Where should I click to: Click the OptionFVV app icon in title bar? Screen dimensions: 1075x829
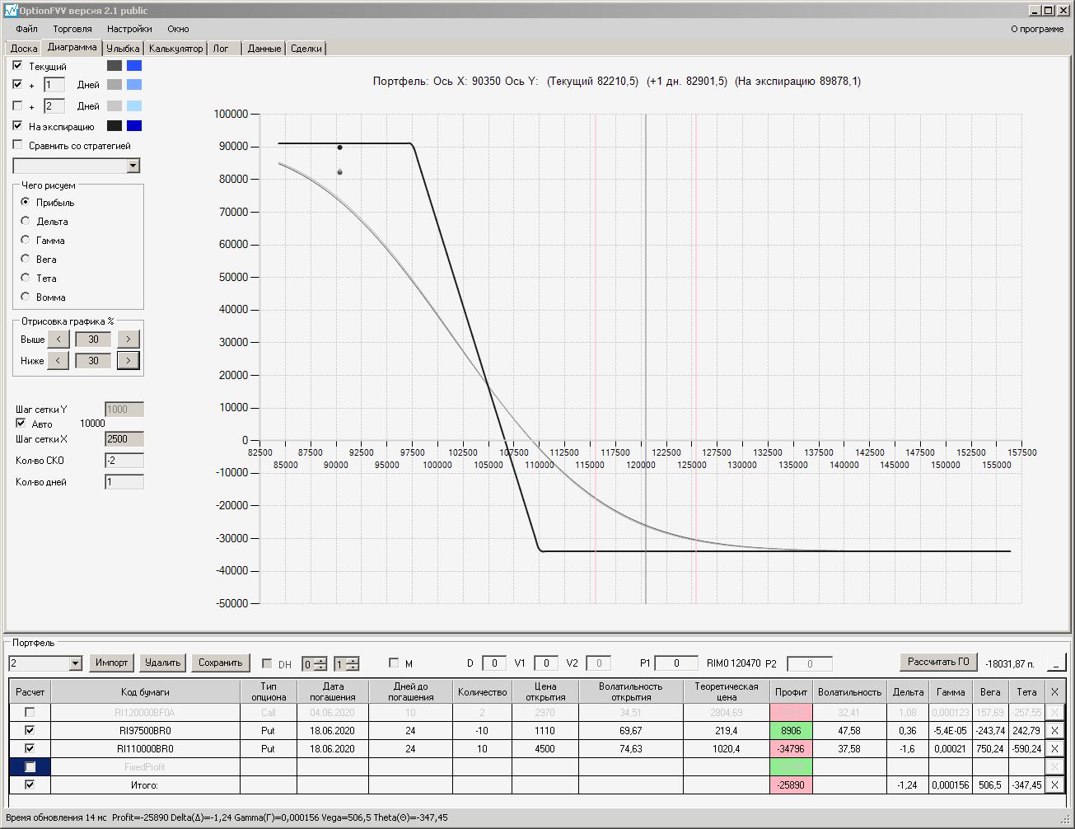click(x=10, y=11)
